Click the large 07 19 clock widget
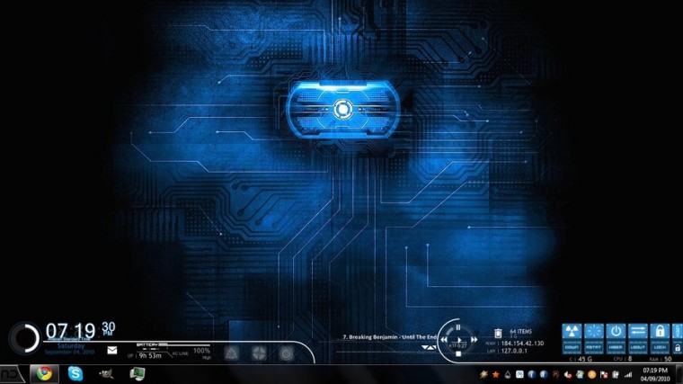This screenshot has height=384, width=683. click(71, 331)
